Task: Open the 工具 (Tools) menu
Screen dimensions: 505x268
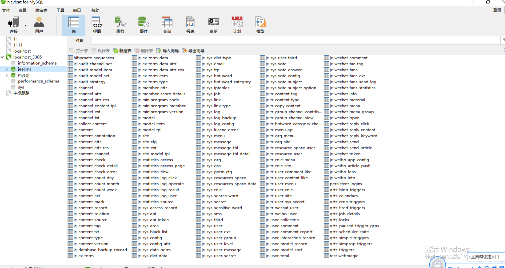Action: (60, 10)
